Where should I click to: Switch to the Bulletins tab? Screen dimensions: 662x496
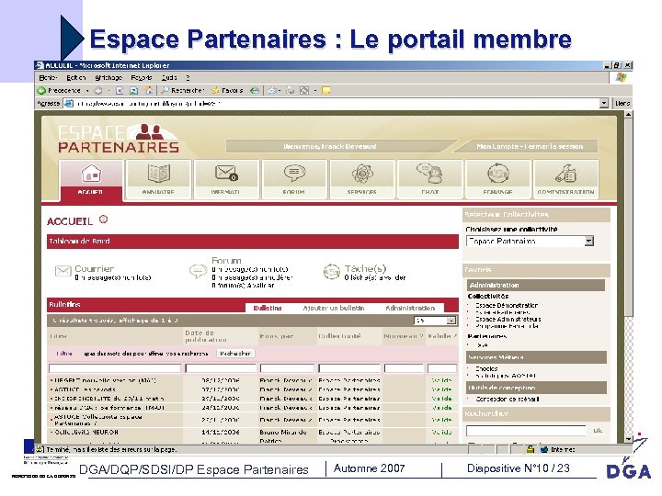pos(268,308)
